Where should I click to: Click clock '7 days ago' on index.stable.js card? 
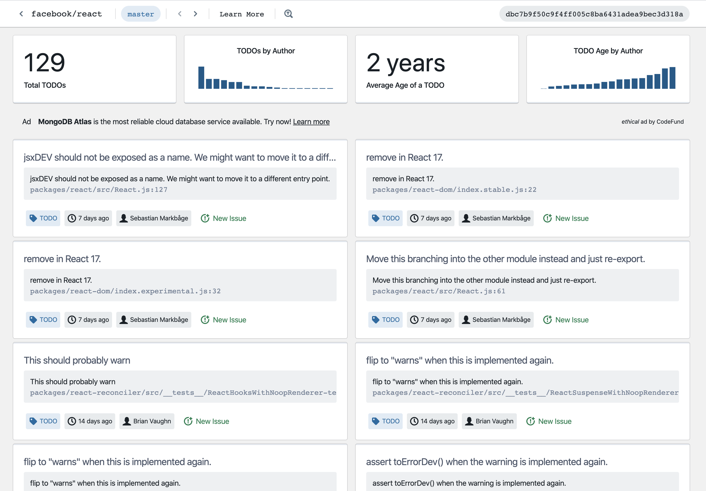[430, 218]
